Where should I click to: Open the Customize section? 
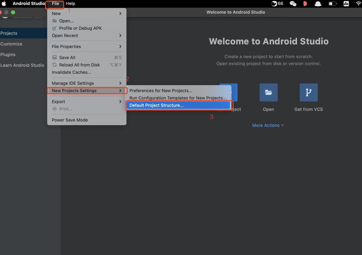coord(11,44)
